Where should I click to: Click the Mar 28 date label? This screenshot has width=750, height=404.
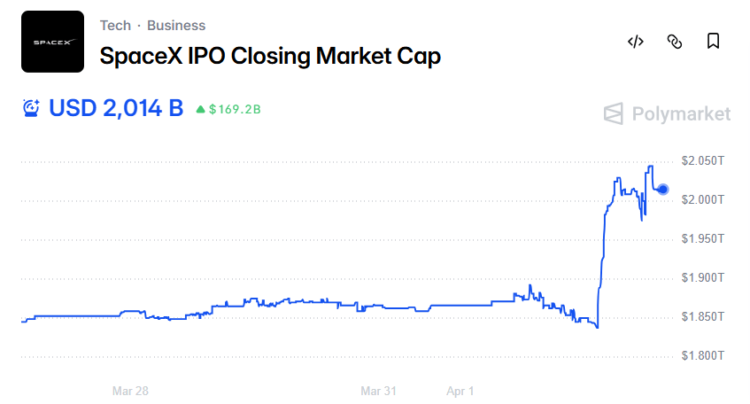[x=130, y=391]
